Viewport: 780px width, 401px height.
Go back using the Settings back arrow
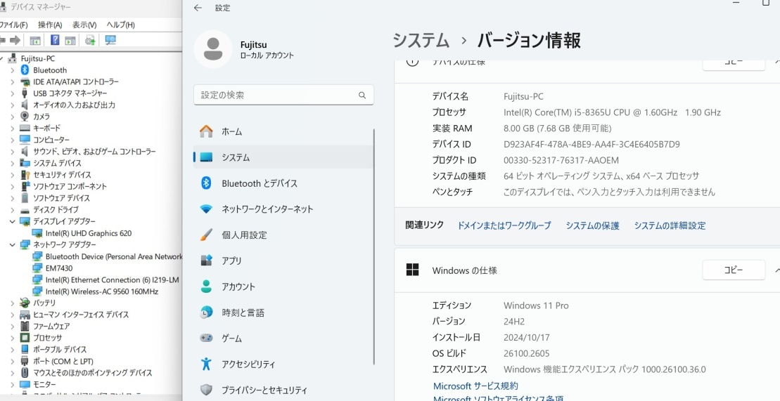[x=198, y=8]
